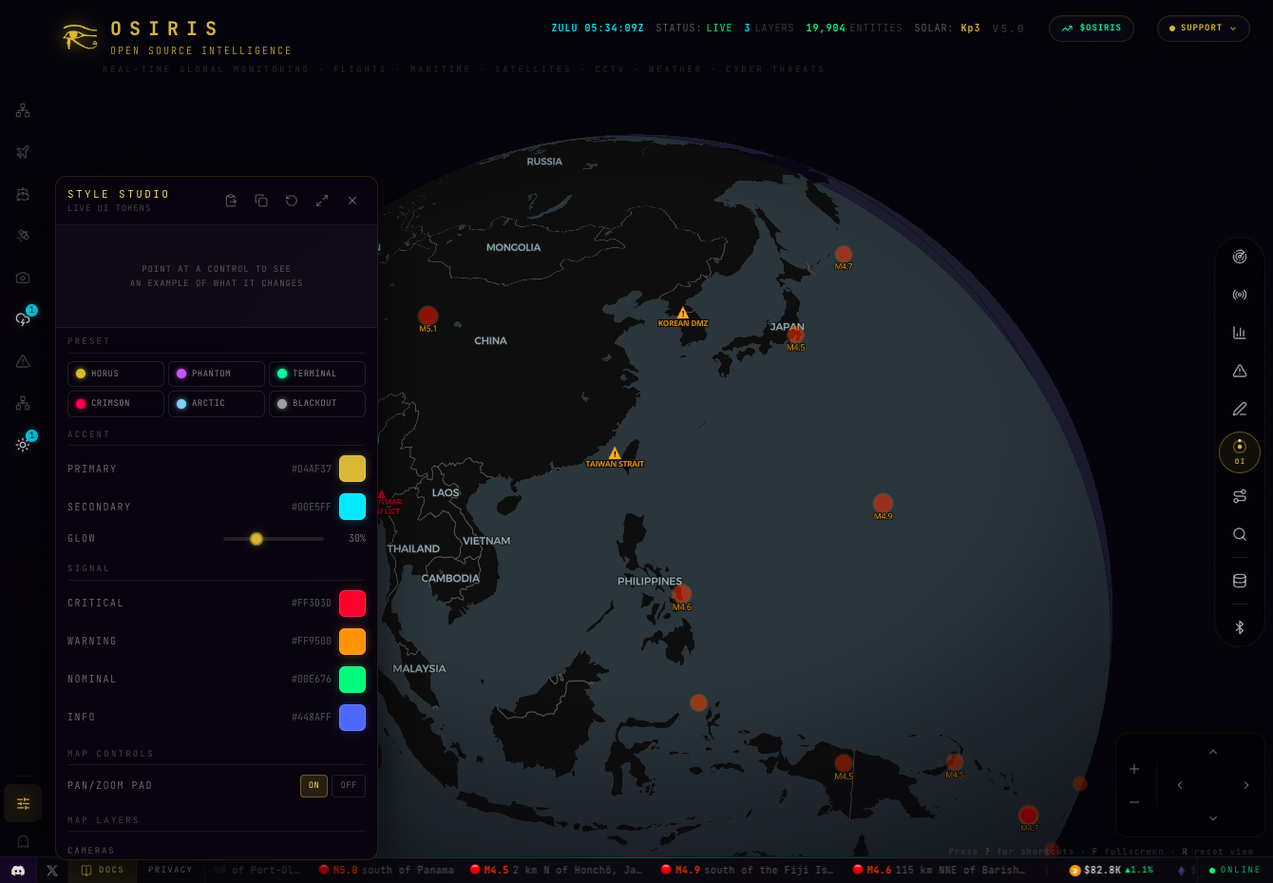
Task: Open the X social link icon
Action: (52, 870)
